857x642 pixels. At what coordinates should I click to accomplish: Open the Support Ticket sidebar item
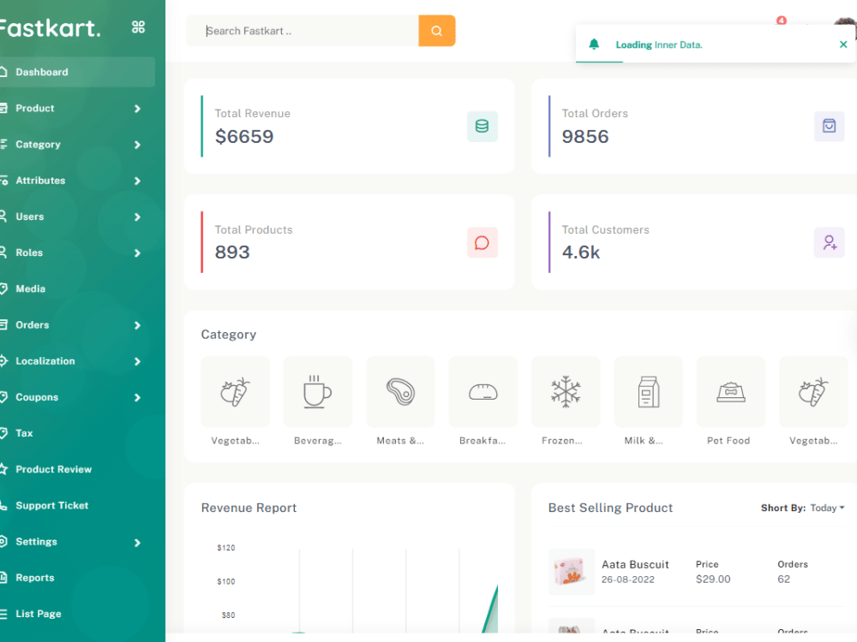point(76,505)
